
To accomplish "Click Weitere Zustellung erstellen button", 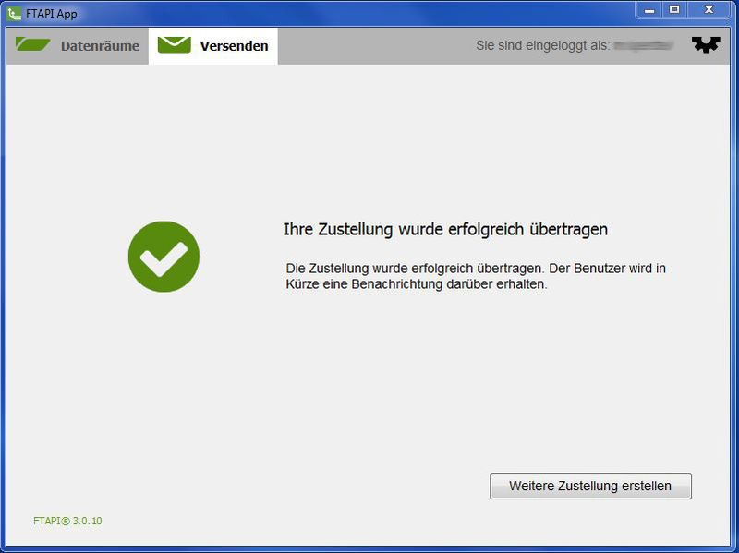I will pos(590,486).
